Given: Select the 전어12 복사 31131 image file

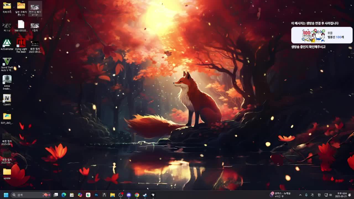Looking at the screenshot, I should pos(35,9).
